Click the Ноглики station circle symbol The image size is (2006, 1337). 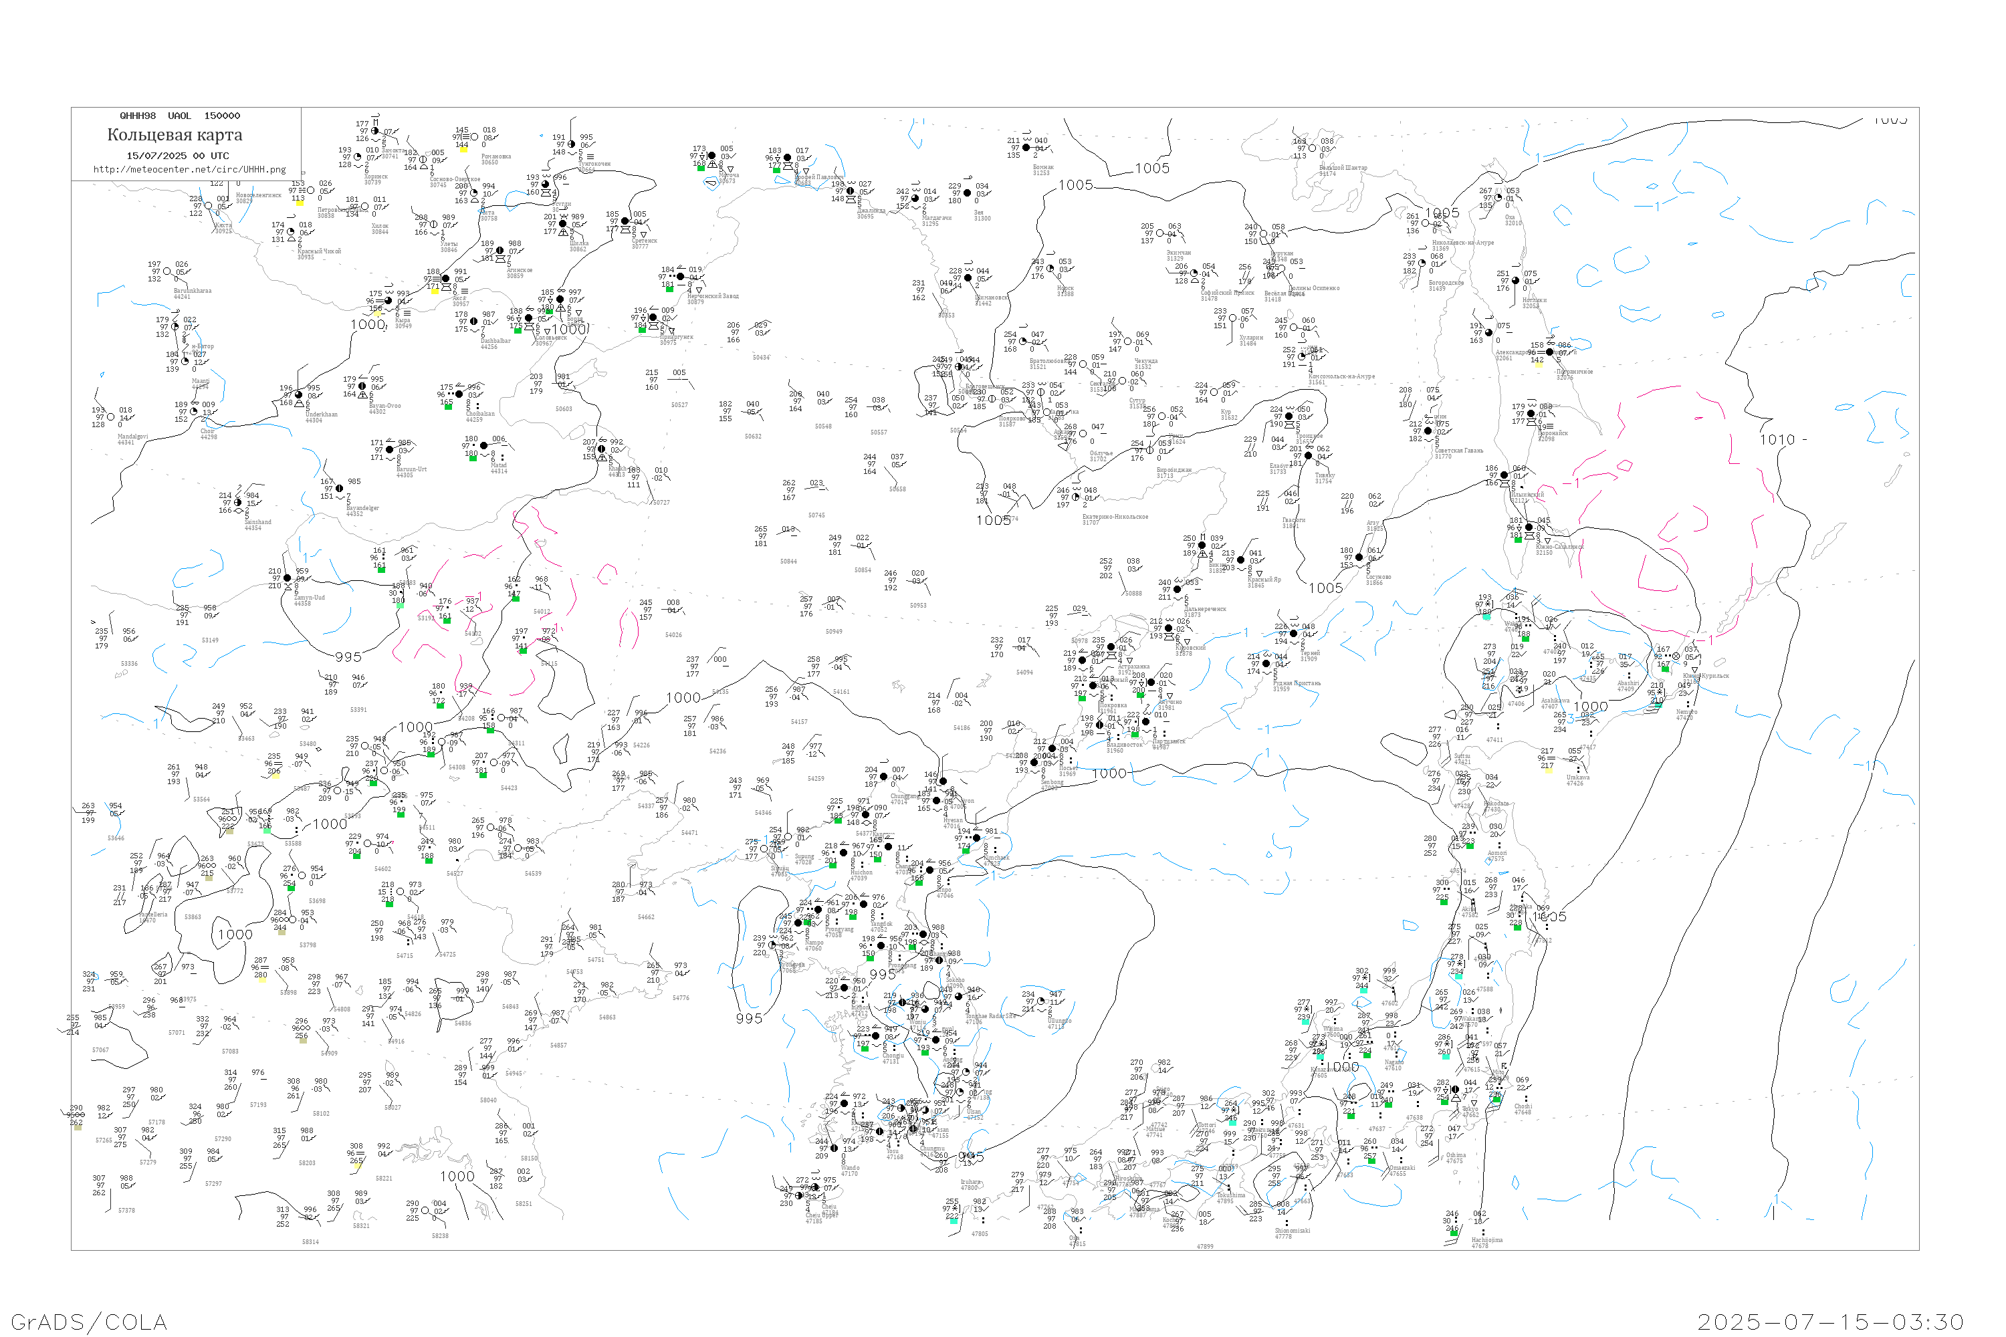[x=1516, y=281]
